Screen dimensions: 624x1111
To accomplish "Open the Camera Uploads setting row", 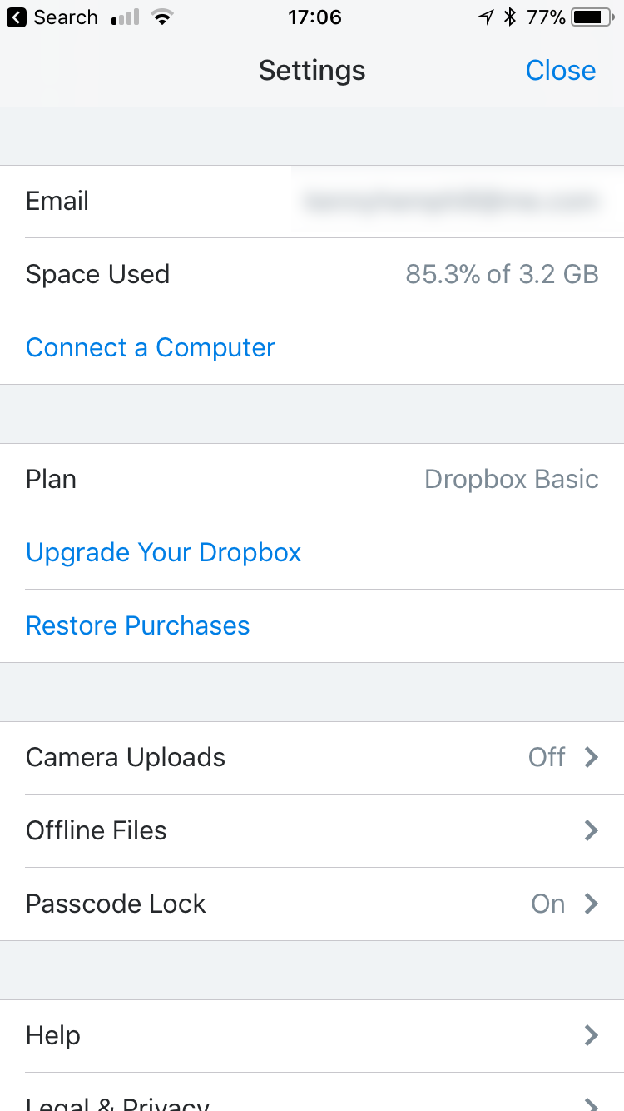I will (312, 758).
